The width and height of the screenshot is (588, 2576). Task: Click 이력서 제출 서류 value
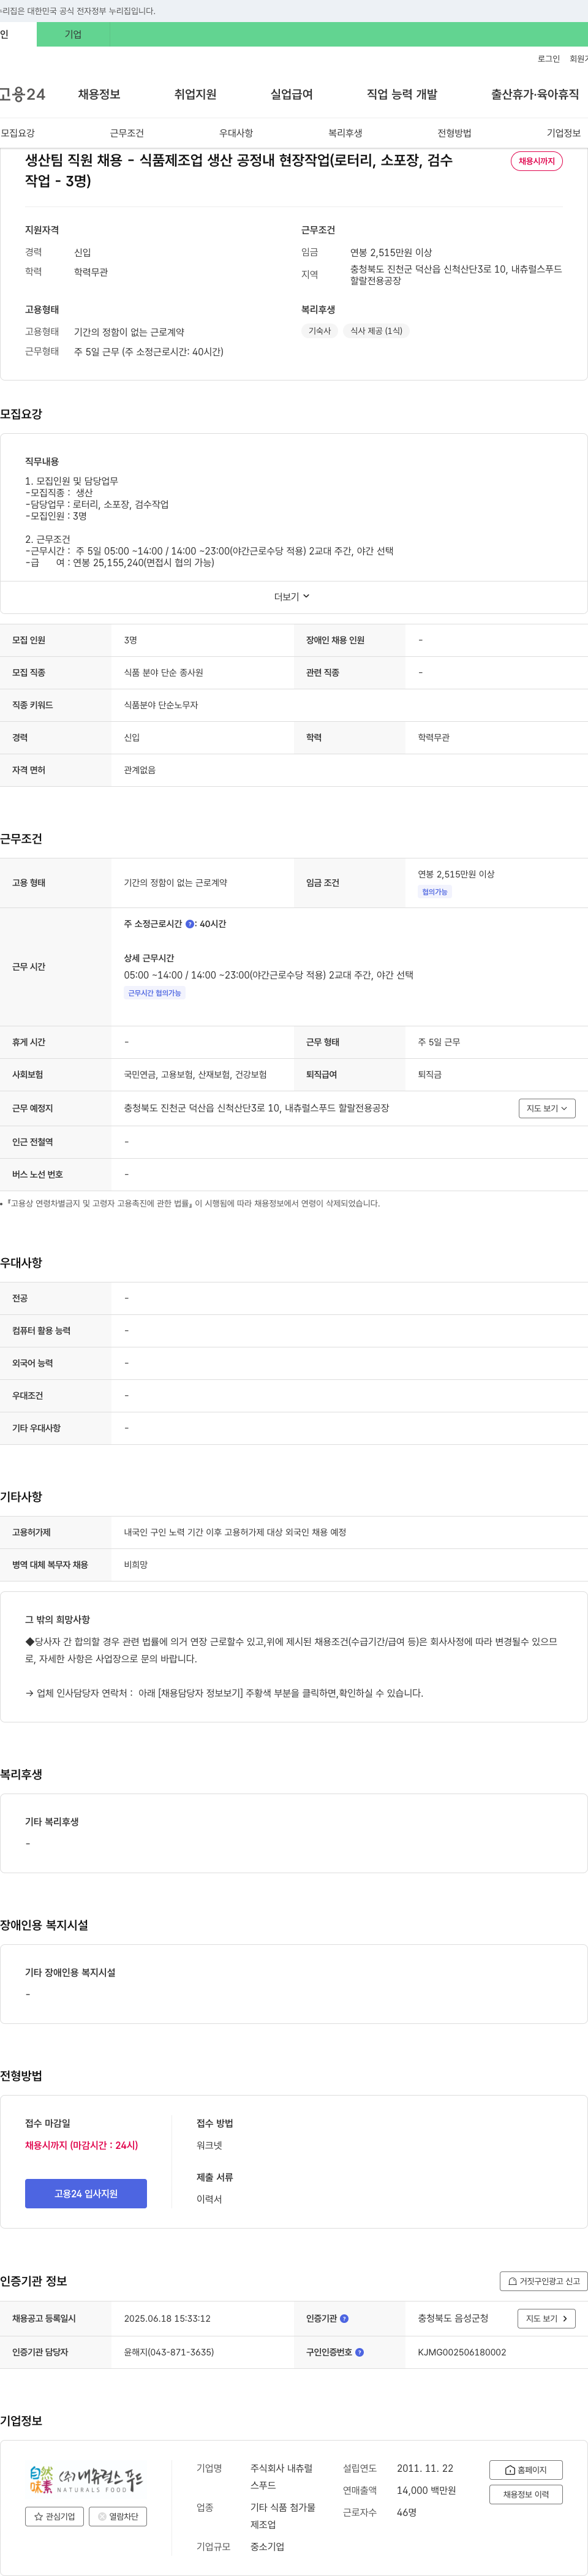click(210, 2200)
